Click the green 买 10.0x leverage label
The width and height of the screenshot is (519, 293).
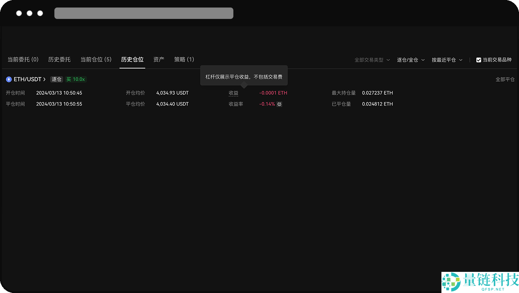click(76, 79)
